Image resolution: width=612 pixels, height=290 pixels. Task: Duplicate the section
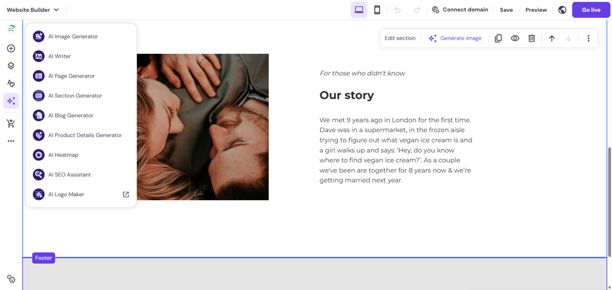click(x=498, y=38)
